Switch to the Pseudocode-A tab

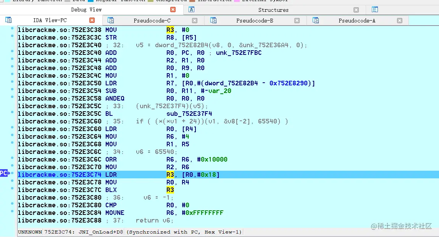[357, 21]
